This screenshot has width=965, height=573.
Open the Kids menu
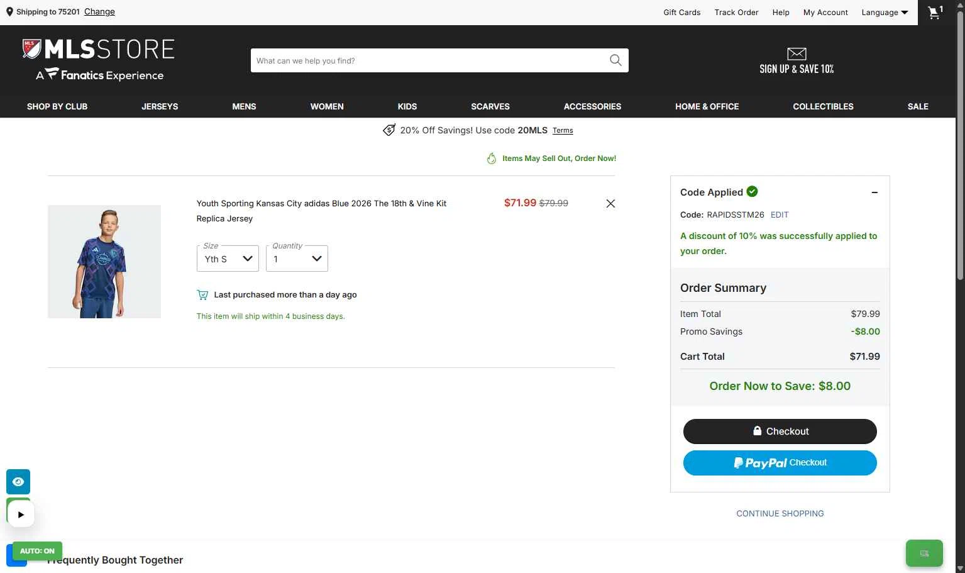[407, 106]
